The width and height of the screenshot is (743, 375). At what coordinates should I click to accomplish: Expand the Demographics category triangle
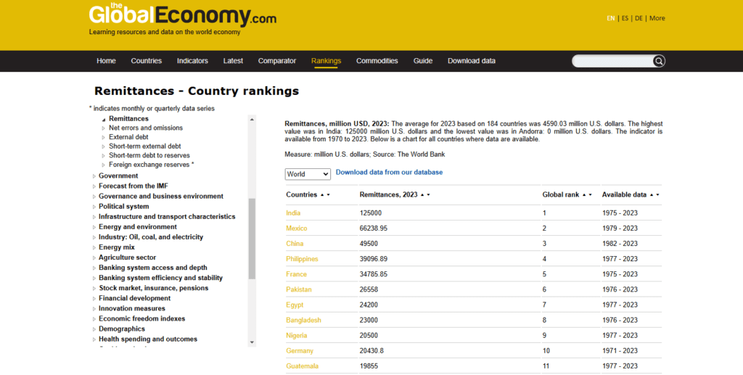tap(94, 329)
